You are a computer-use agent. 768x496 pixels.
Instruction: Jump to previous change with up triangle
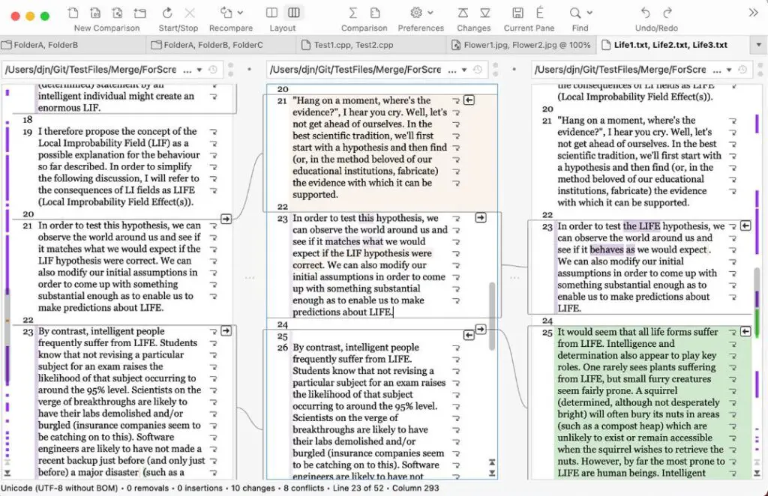[x=463, y=13]
